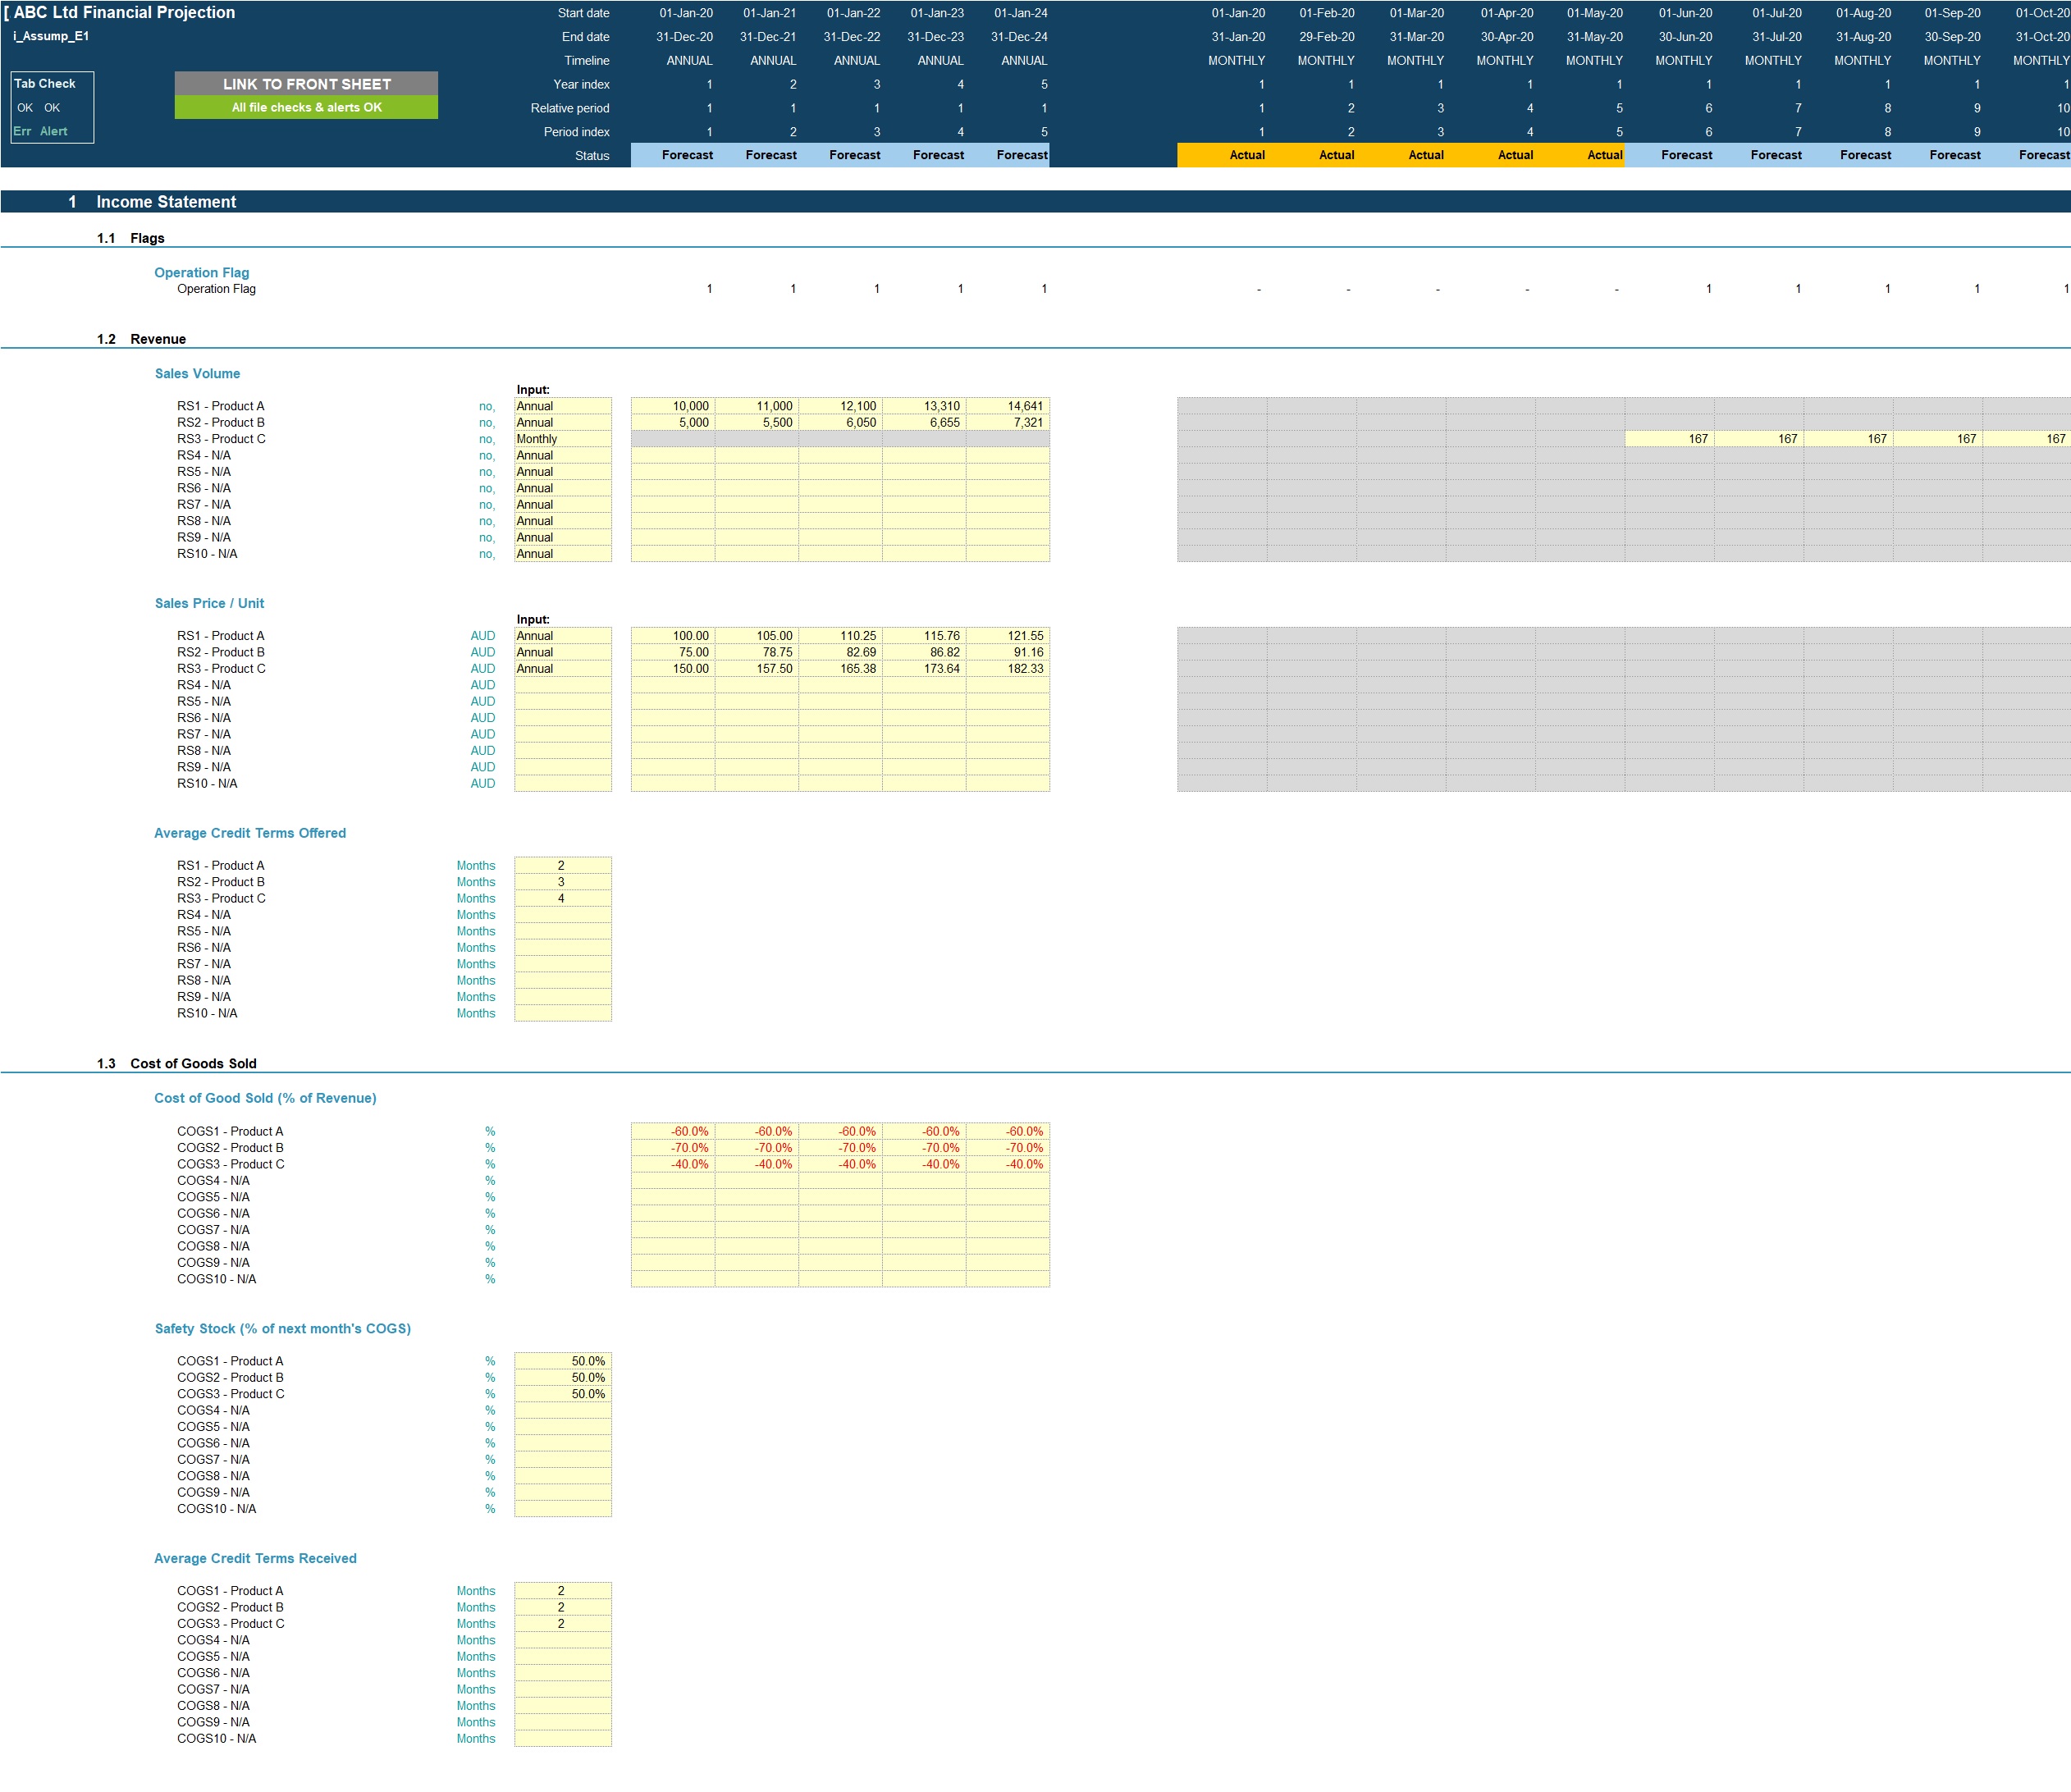Select COGS3 Product C safety stock 50.0% cell
The image size is (2071, 1792).
point(563,1394)
